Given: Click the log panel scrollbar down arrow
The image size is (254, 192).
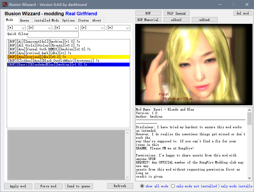Looking at the screenshot, I should point(127,177).
